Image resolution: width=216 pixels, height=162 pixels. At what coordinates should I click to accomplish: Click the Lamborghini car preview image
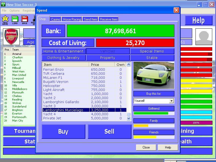(154, 75)
